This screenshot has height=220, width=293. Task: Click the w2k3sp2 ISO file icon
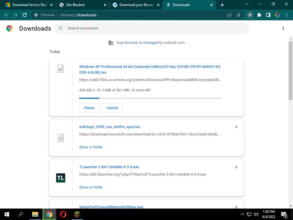(x=61, y=138)
